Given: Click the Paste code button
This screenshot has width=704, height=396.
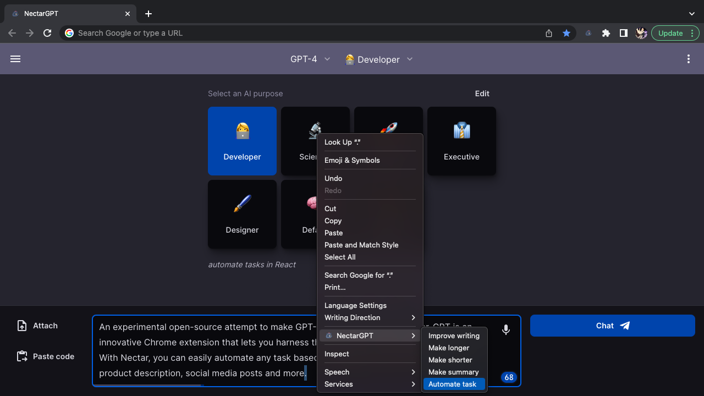Looking at the screenshot, I should click(45, 356).
